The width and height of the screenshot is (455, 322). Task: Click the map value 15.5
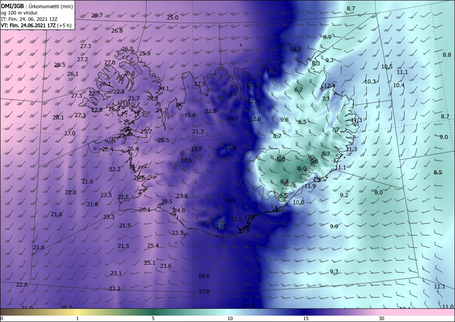[x=231, y=94]
